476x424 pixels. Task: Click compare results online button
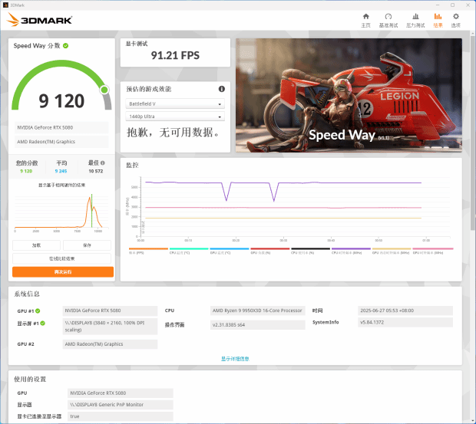[x=61, y=258]
